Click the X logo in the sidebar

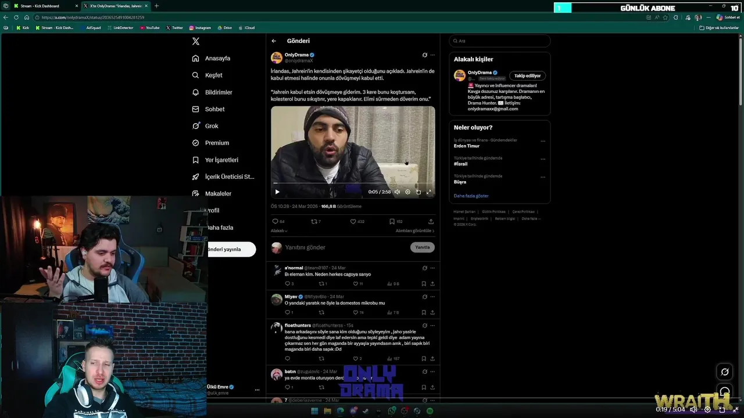[x=196, y=41]
